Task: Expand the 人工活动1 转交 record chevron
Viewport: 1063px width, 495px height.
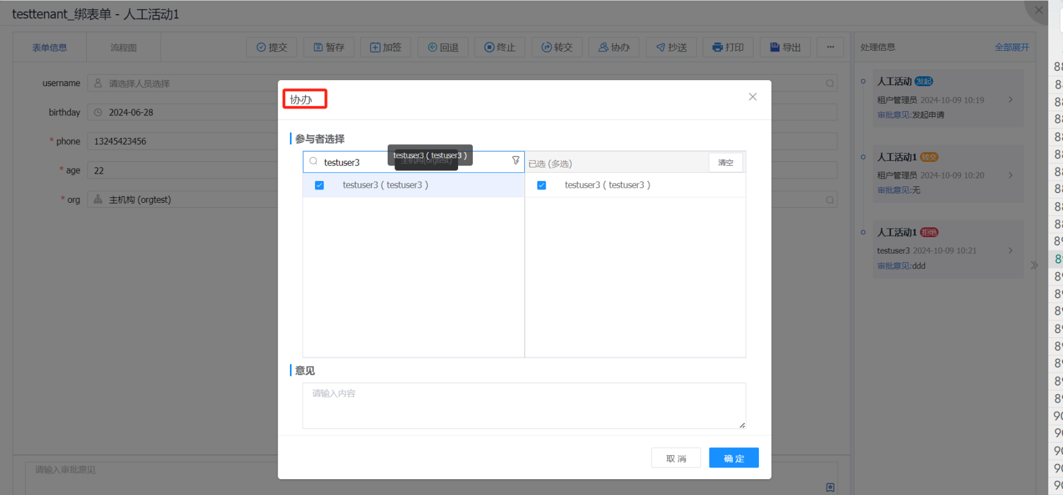Action: click(1010, 175)
